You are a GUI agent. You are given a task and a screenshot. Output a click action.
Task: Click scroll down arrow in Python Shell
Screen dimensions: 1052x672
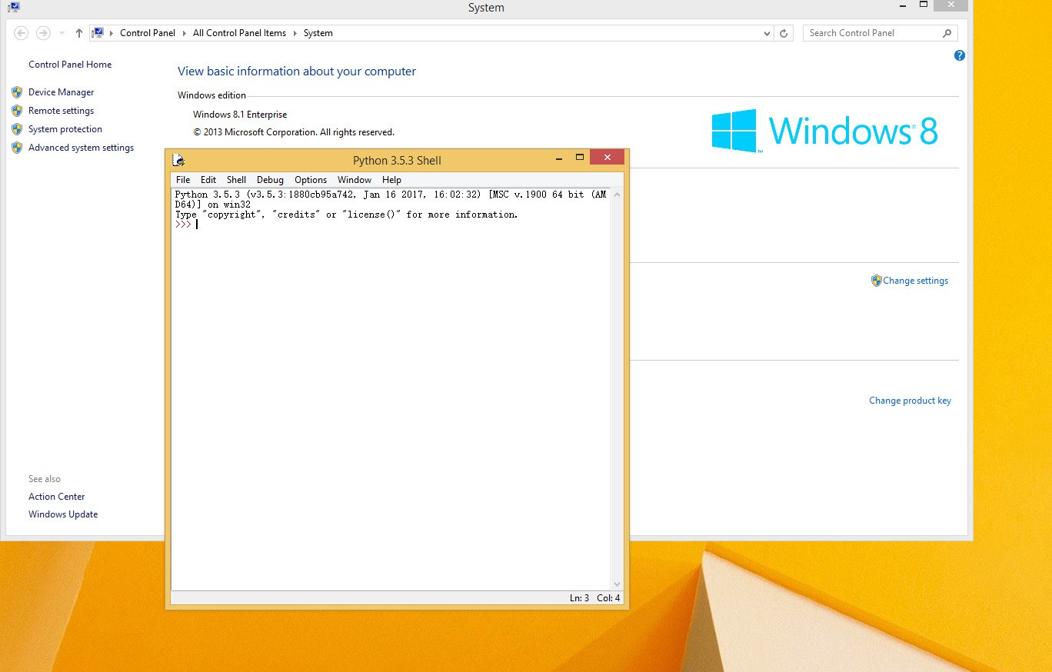tap(617, 584)
